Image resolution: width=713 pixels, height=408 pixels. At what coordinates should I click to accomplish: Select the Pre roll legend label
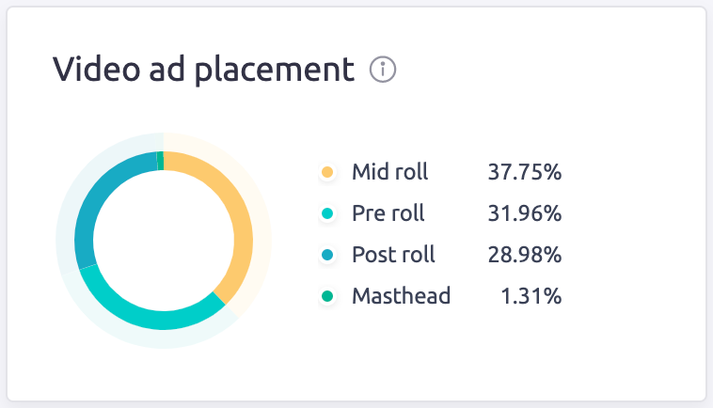coord(388,213)
